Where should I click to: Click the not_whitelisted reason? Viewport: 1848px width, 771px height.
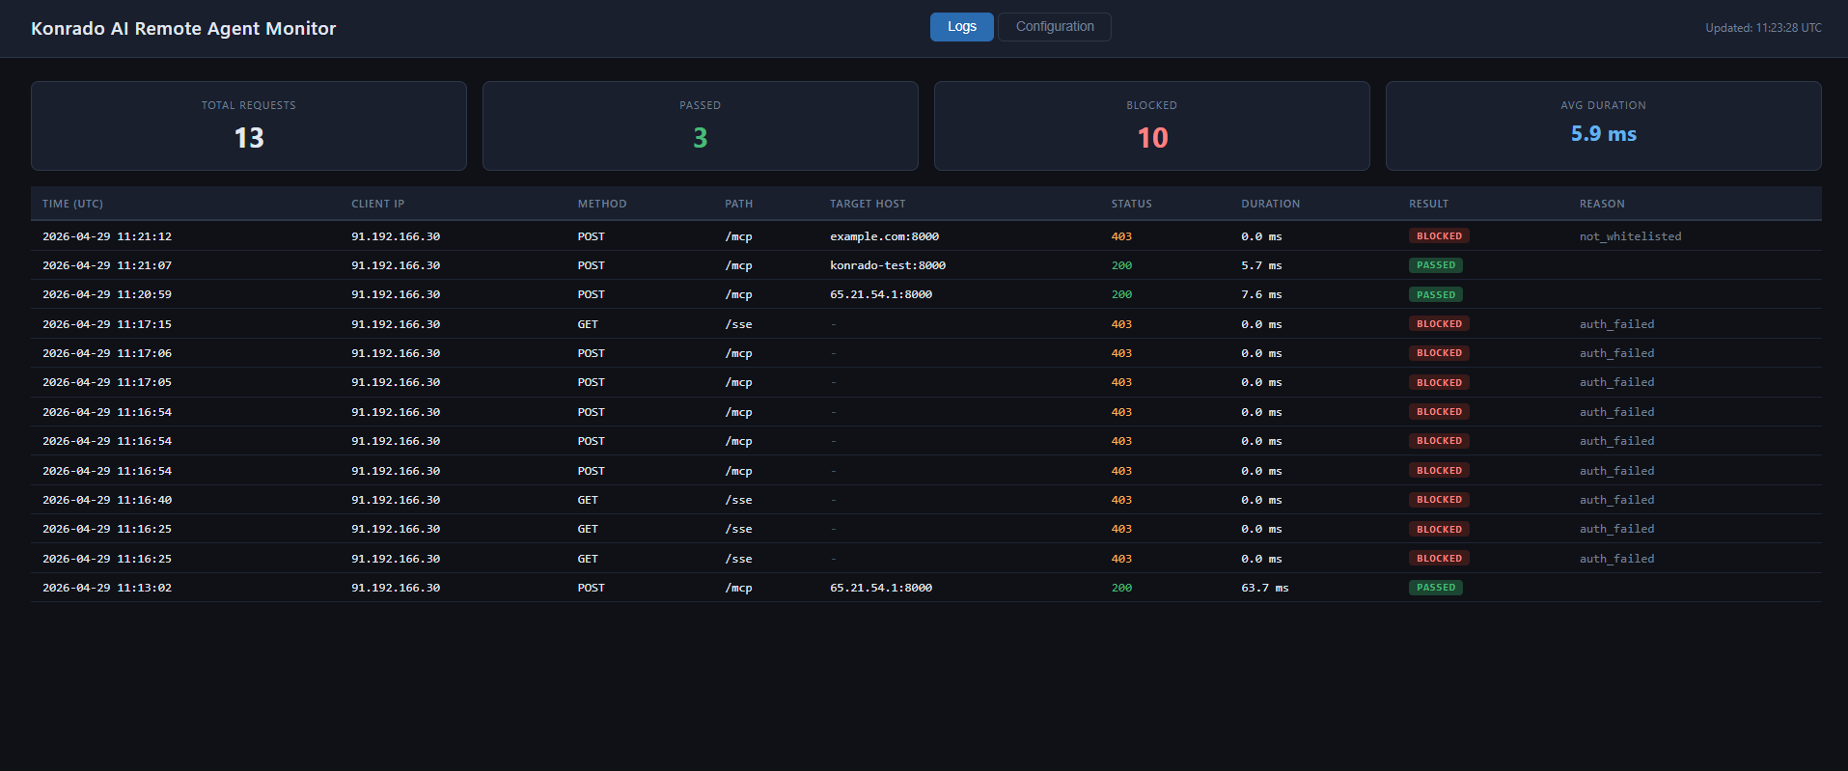pyautogui.click(x=1630, y=236)
